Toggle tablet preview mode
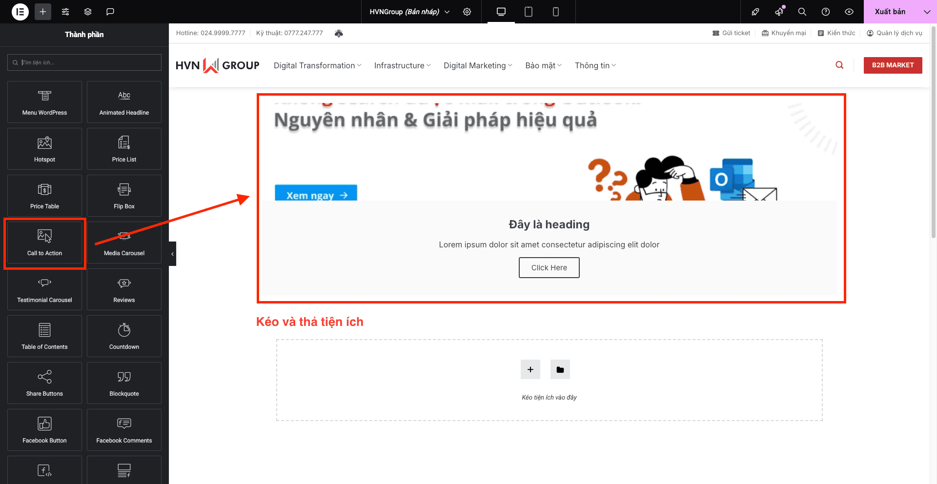937x484 pixels. pyautogui.click(x=528, y=11)
